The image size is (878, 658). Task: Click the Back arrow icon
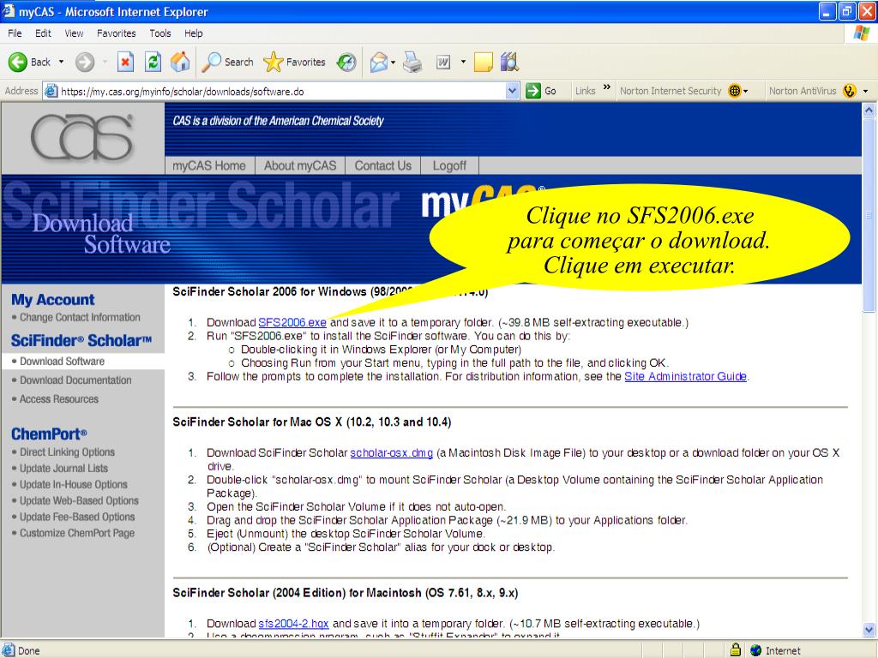(17, 62)
